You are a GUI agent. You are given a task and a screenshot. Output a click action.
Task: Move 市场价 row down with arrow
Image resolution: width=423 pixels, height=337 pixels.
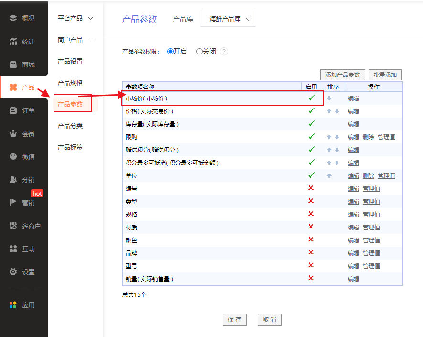[x=329, y=98]
